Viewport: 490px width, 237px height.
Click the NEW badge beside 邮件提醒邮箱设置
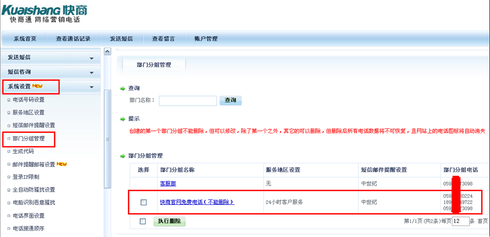click(x=62, y=164)
